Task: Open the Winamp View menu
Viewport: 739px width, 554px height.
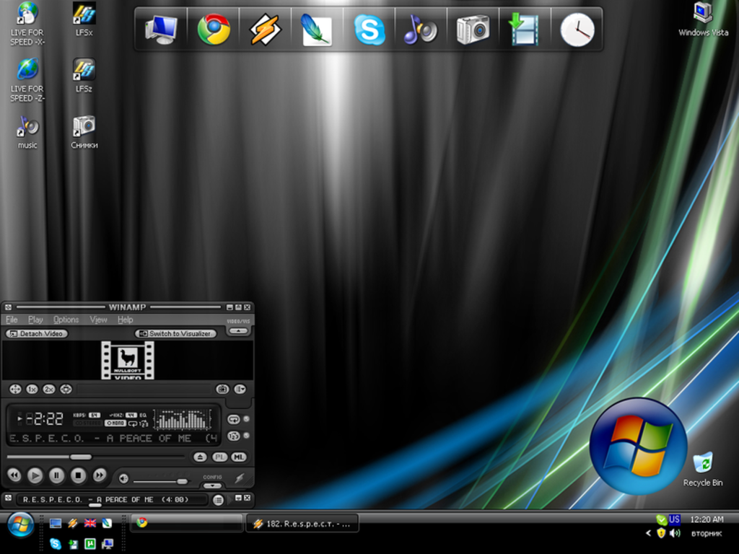Action: pyautogui.click(x=98, y=320)
